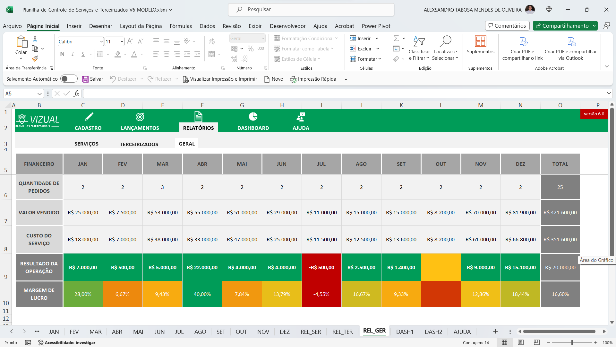
Task: Click the Comentários button
Action: (x=507, y=26)
